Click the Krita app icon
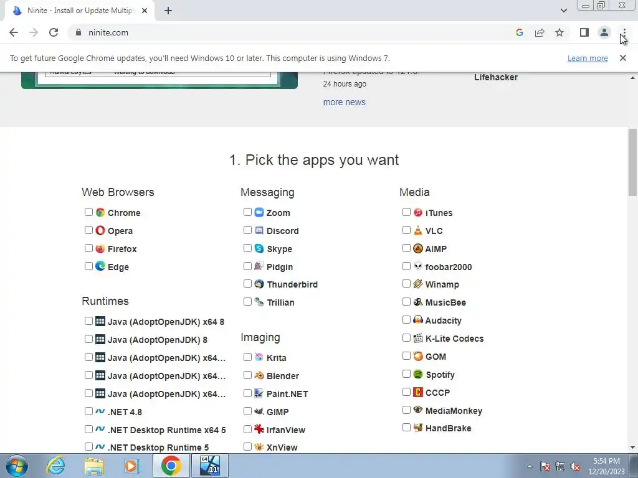Image resolution: width=638 pixels, height=478 pixels. click(x=259, y=357)
